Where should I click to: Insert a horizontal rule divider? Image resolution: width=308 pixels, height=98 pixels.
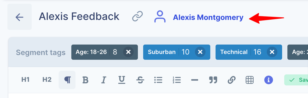coord(195,80)
